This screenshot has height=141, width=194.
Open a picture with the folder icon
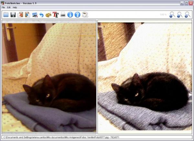[x=6, y=15]
